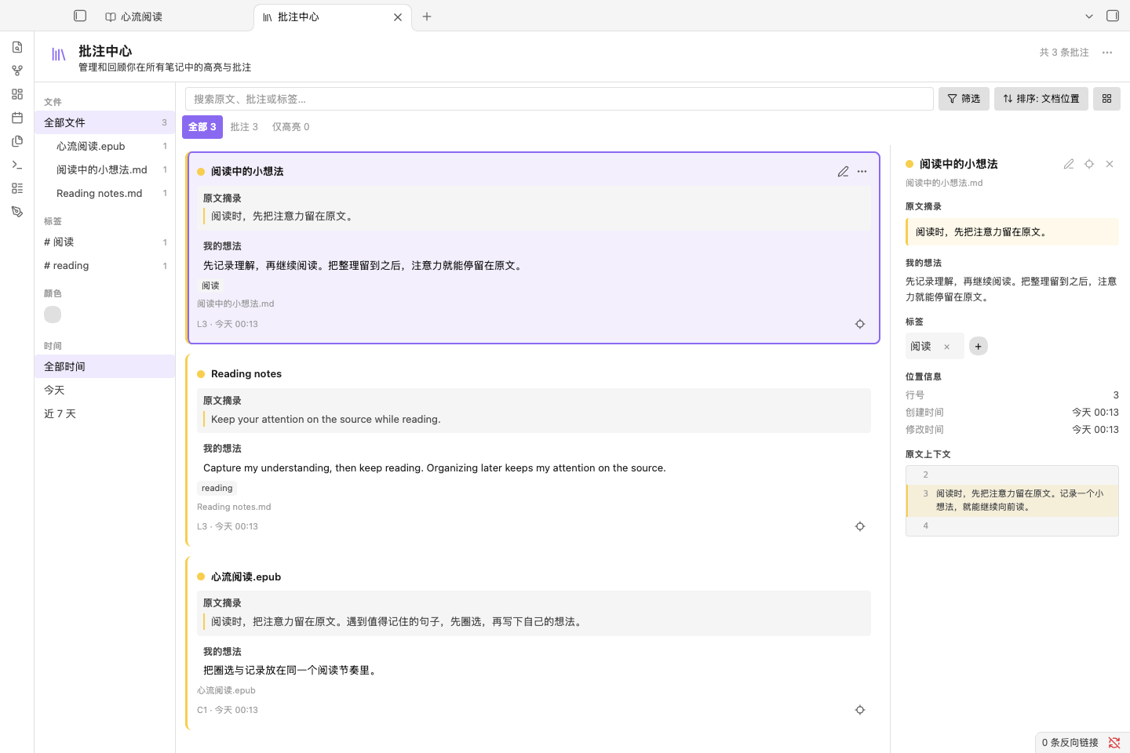Open the canvas grid ribbon icon
The width and height of the screenshot is (1130, 753).
(x=17, y=94)
